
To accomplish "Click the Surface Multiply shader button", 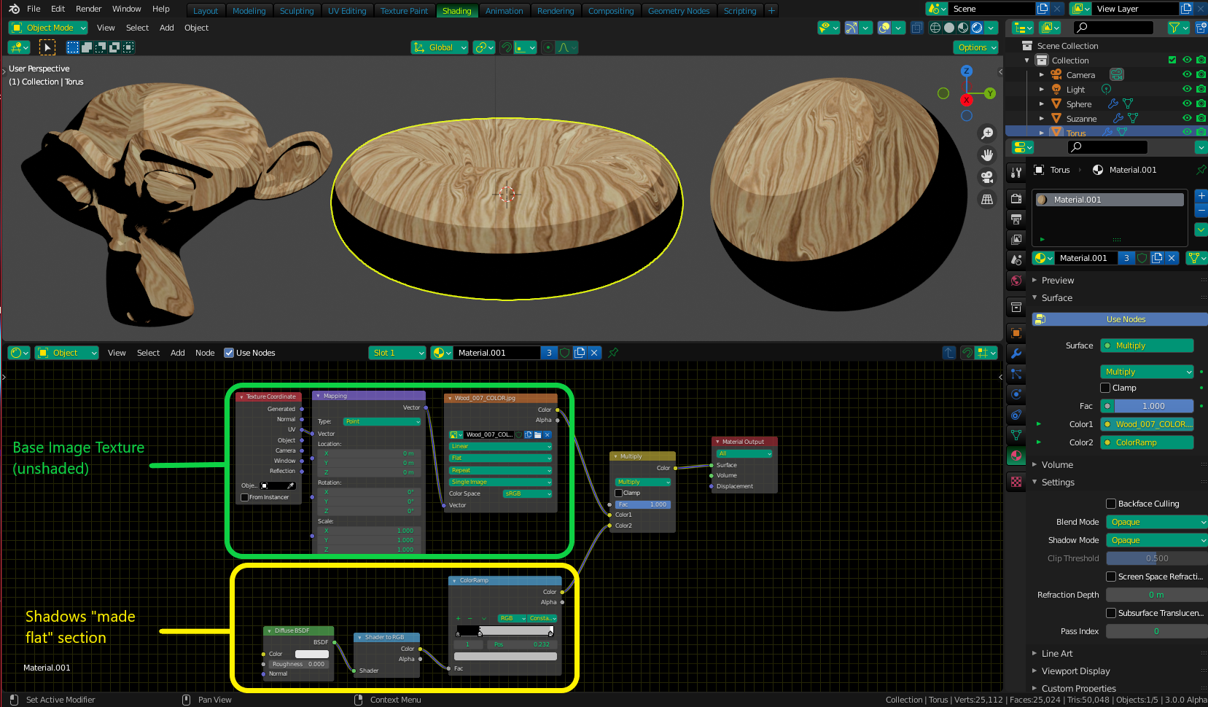I will pyautogui.click(x=1147, y=345).
